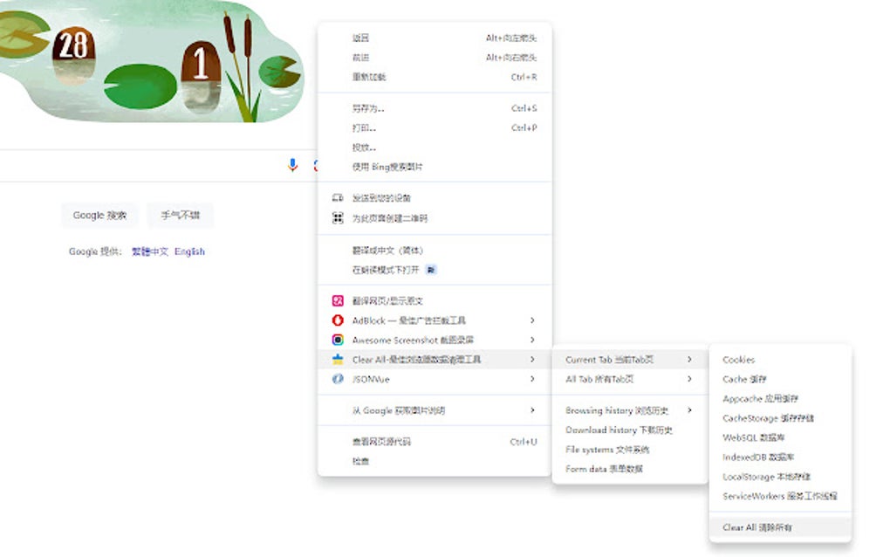Viewport: 890px width, 557px height.
Task: Expand the All Tab submenu arrow
Action: (689, 379)
